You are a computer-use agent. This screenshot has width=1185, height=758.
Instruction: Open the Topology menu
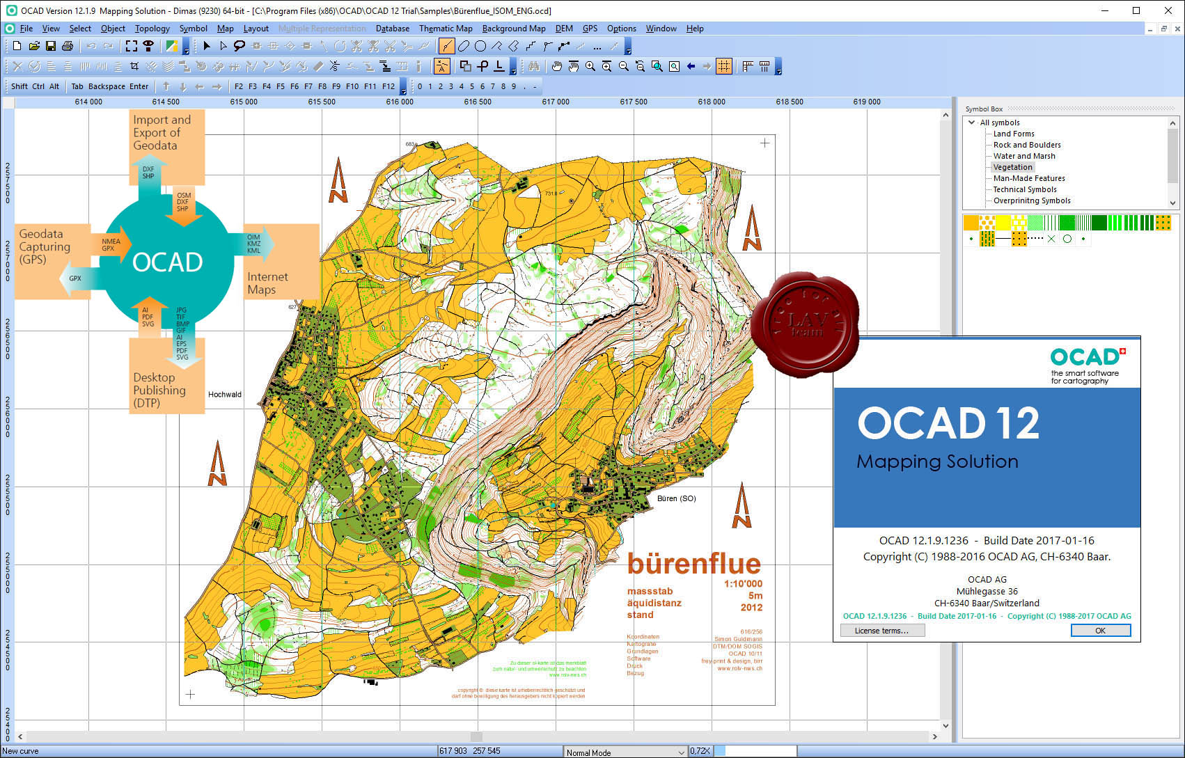point(152,29)
